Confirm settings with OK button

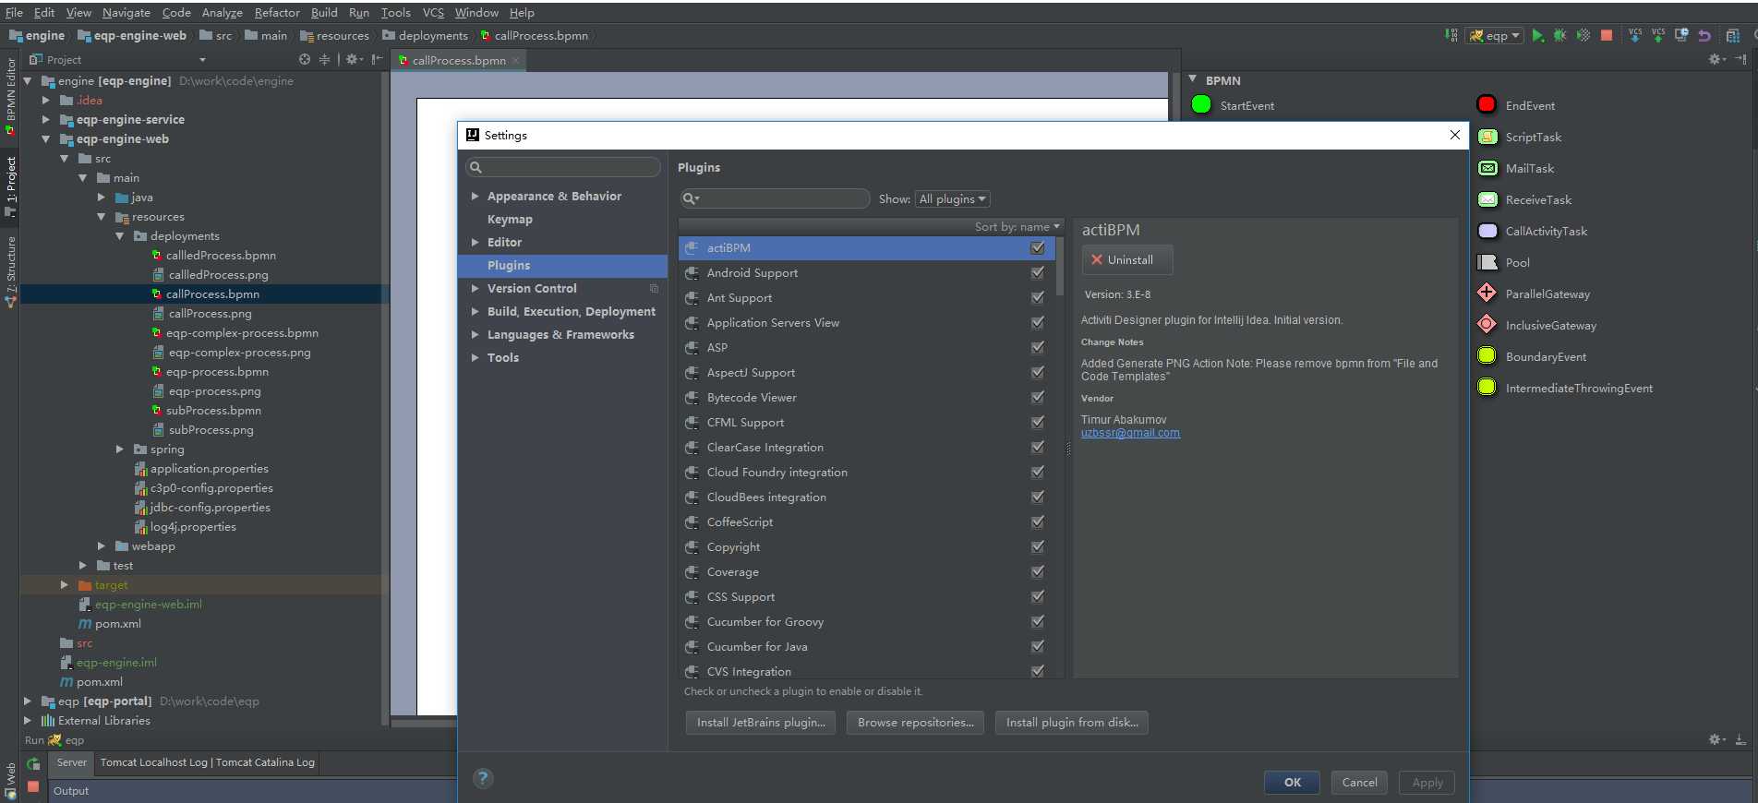[1292, 782]
